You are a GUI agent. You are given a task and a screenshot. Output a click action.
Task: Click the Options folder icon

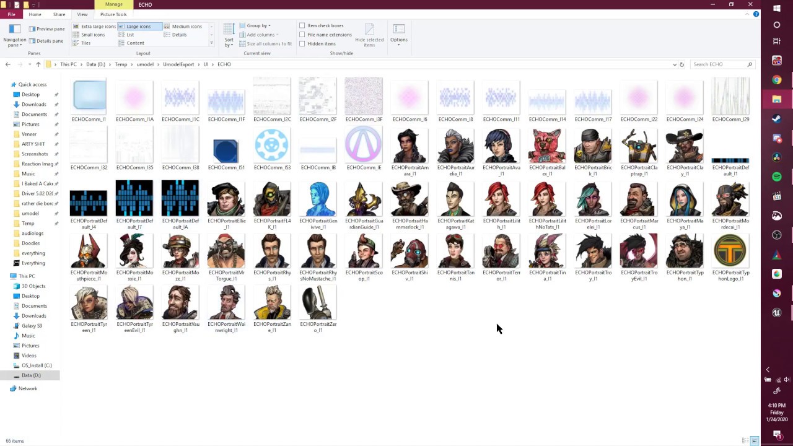pos(399,29)
